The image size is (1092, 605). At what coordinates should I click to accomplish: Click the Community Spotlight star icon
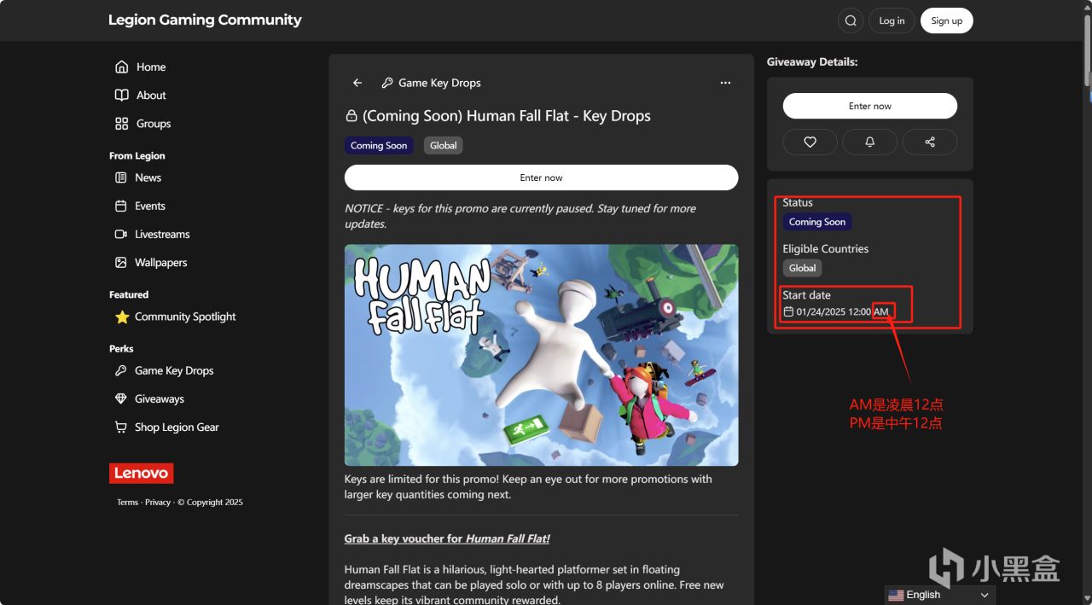[x=121, y=317]
